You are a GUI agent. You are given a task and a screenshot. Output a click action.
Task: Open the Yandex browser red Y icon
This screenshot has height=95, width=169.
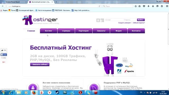tap(49, 93)
